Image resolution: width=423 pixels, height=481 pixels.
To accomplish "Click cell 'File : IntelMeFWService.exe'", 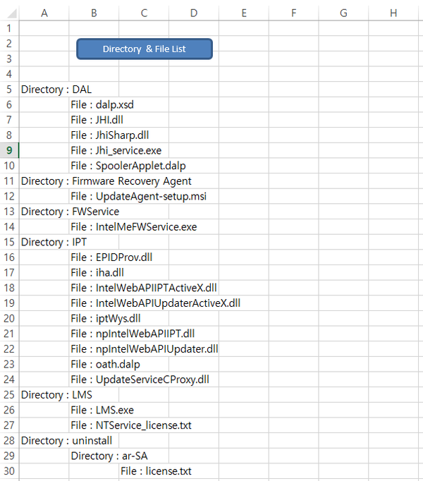I will point(134,227).
